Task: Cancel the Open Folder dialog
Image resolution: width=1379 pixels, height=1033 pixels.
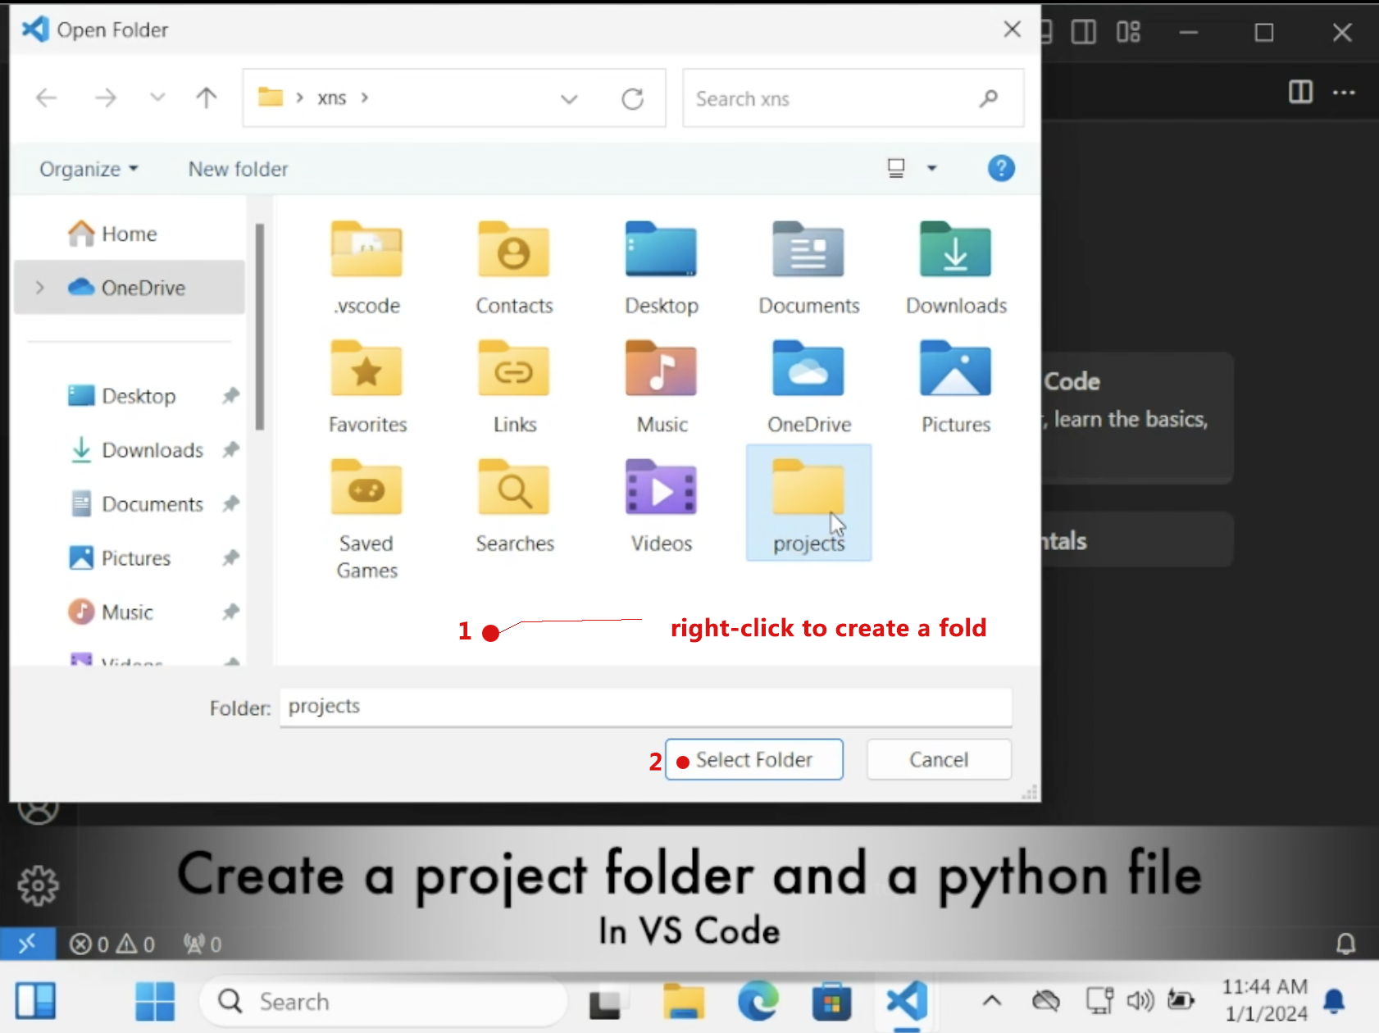Action: [939, 760]
